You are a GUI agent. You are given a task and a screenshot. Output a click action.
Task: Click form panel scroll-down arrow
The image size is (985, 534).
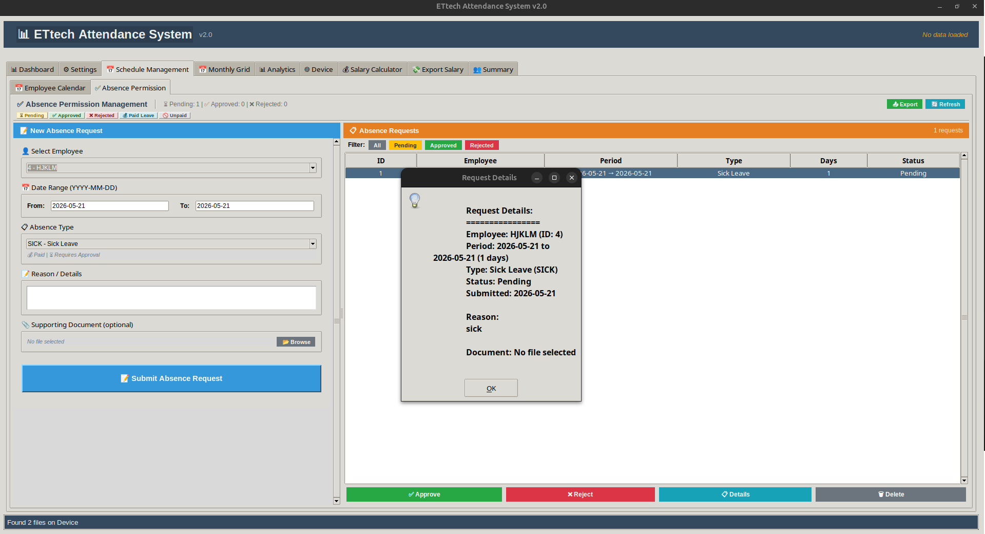click(337, 501)
